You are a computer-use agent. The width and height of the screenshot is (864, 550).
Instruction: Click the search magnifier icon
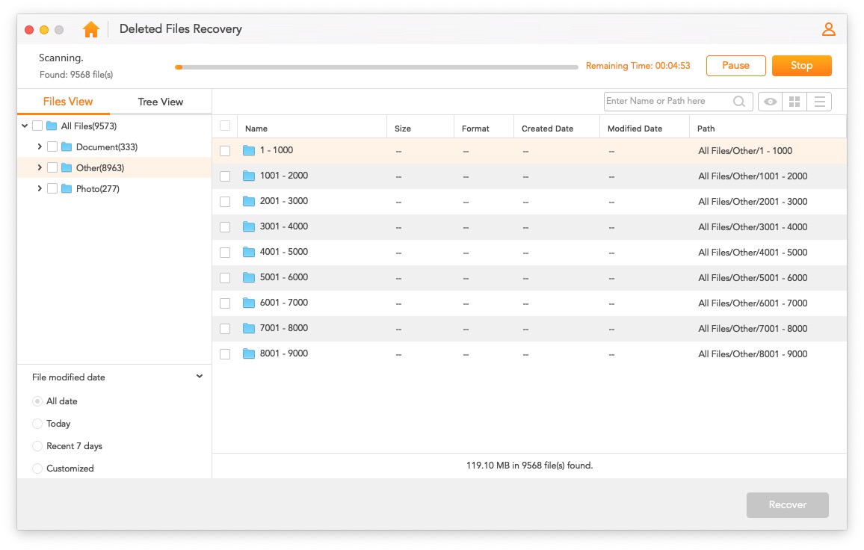pos(739,102)
